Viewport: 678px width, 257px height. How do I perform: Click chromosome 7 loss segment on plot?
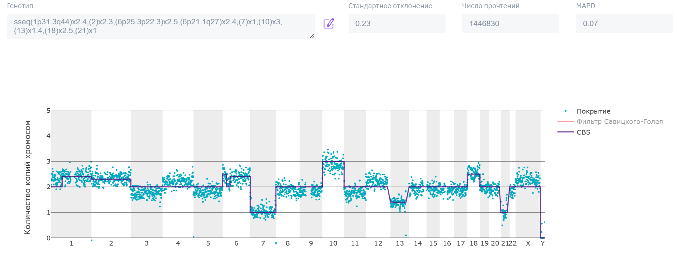263,212
